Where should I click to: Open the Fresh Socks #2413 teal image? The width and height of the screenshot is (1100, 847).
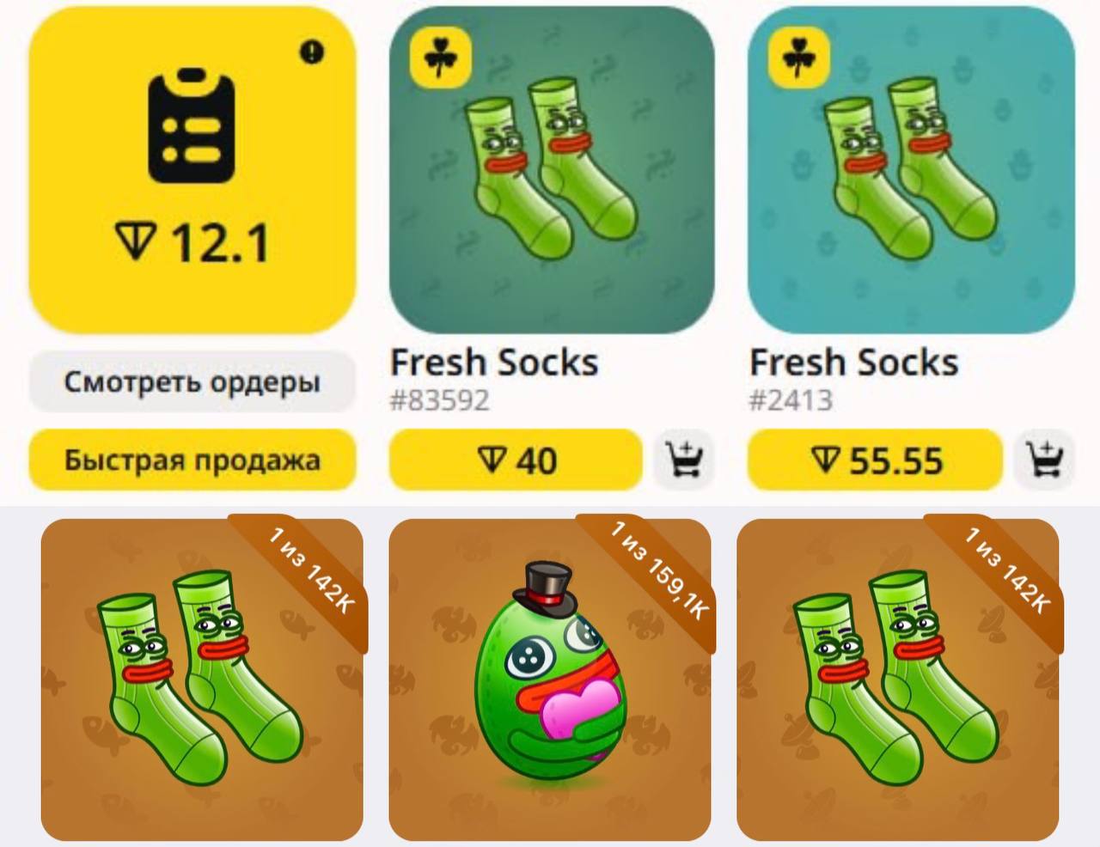pyautogui.click(x=911, y=171)
